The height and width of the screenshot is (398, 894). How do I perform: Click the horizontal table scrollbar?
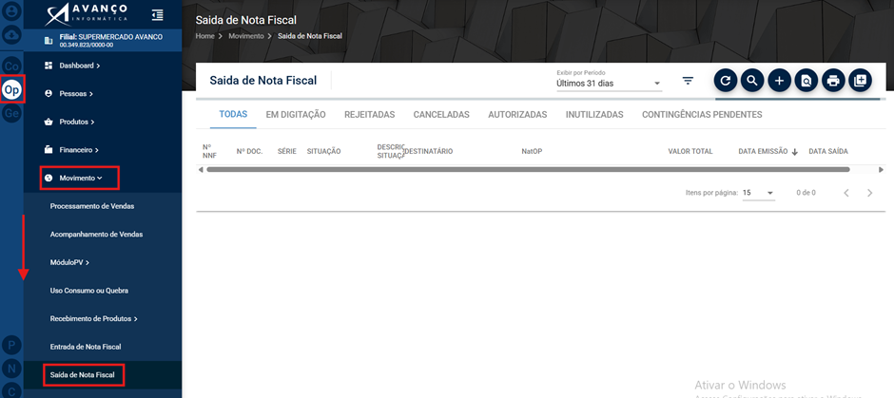(528, 170)
